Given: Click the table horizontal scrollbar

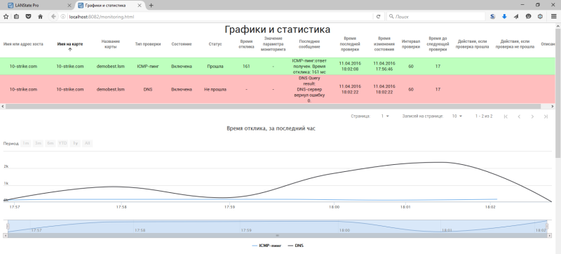Looking at the screenshot, I should pos(272,106).
